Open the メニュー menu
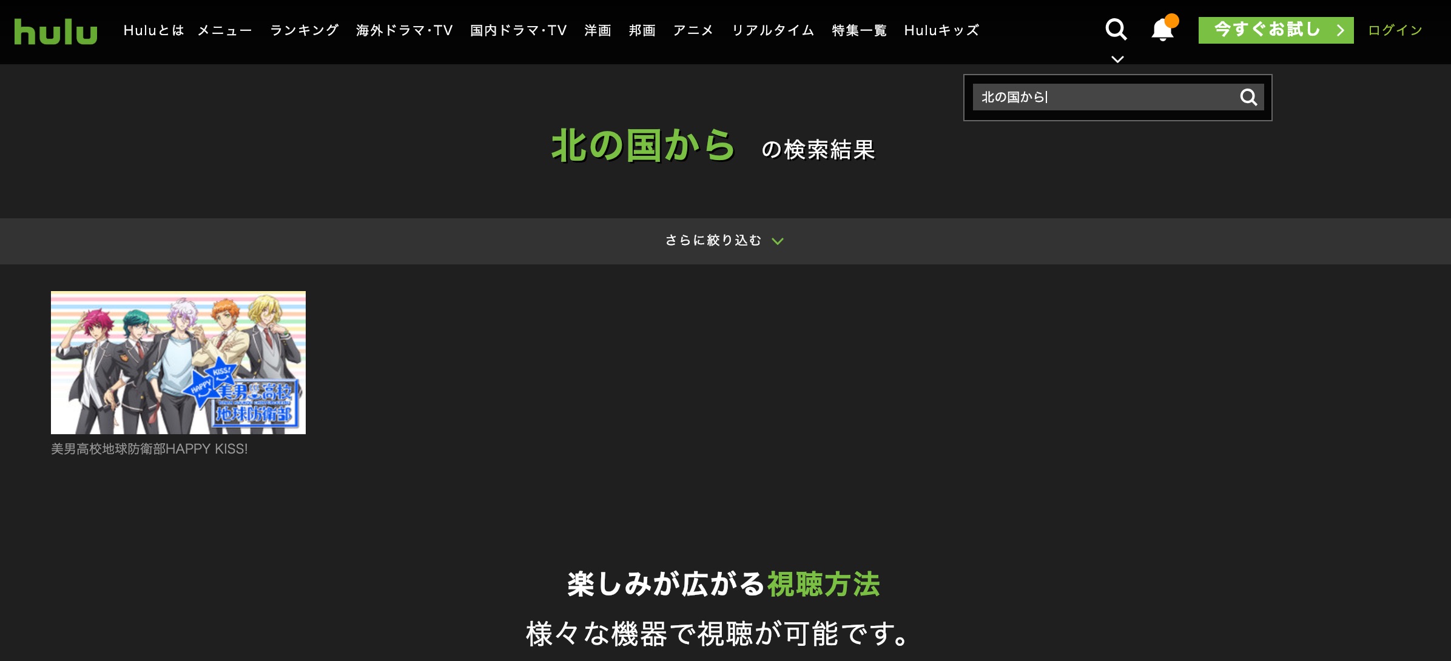The image size is (1451, 661). coord(224,30)
